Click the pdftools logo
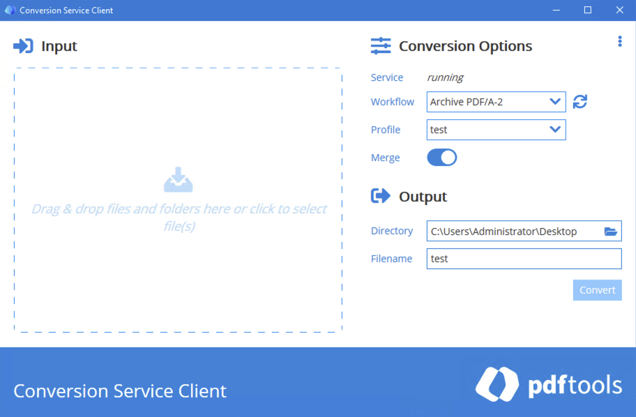 pos(548,384)
